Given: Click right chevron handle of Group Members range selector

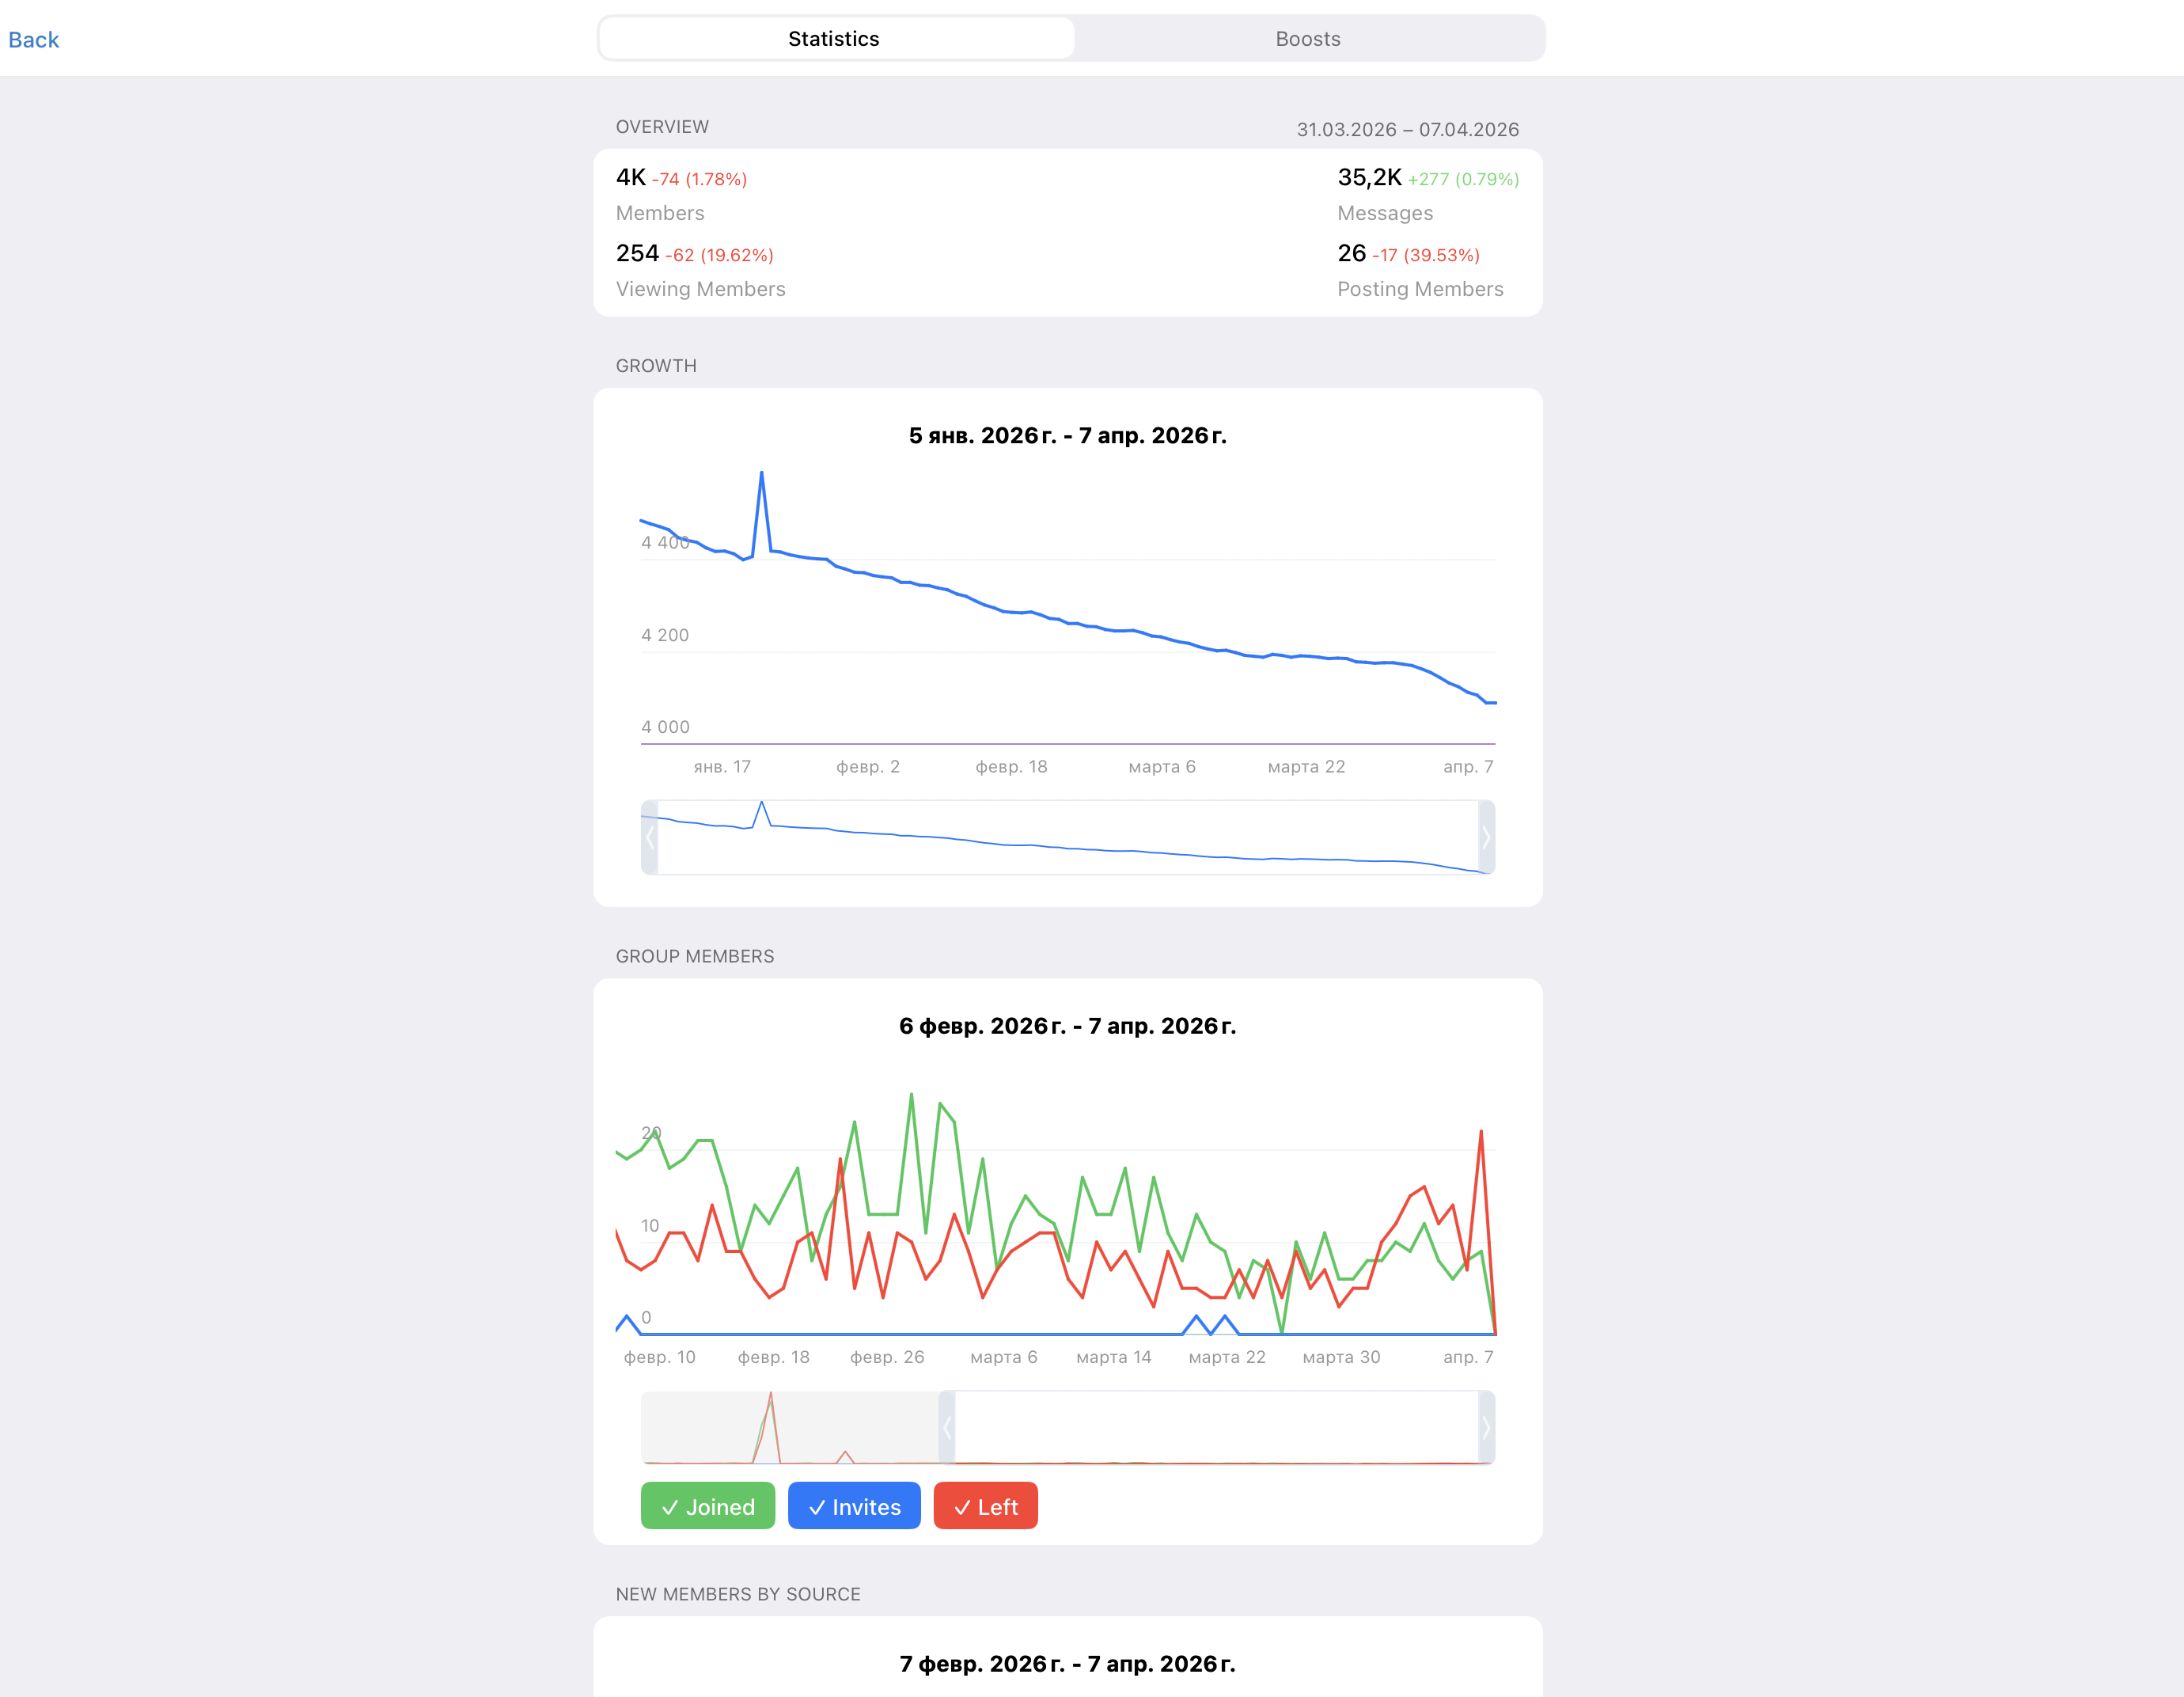Looking at the screenshot, I should [x=1486, y=1427].
